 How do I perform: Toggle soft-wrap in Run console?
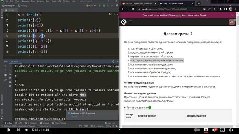(x=10, y=74)
